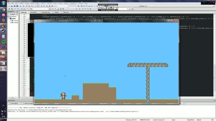This screenshot has height=121, width=216.
Task: Open Chrome from the taskbar
Action: pos(3,10)
